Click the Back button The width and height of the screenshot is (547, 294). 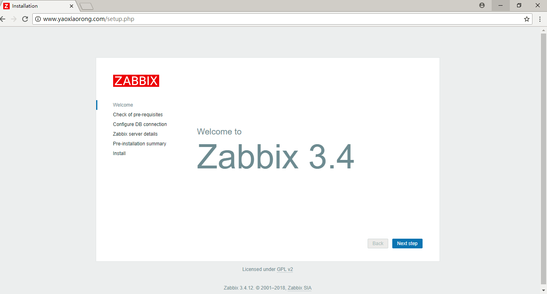click(x=378, y=244)
